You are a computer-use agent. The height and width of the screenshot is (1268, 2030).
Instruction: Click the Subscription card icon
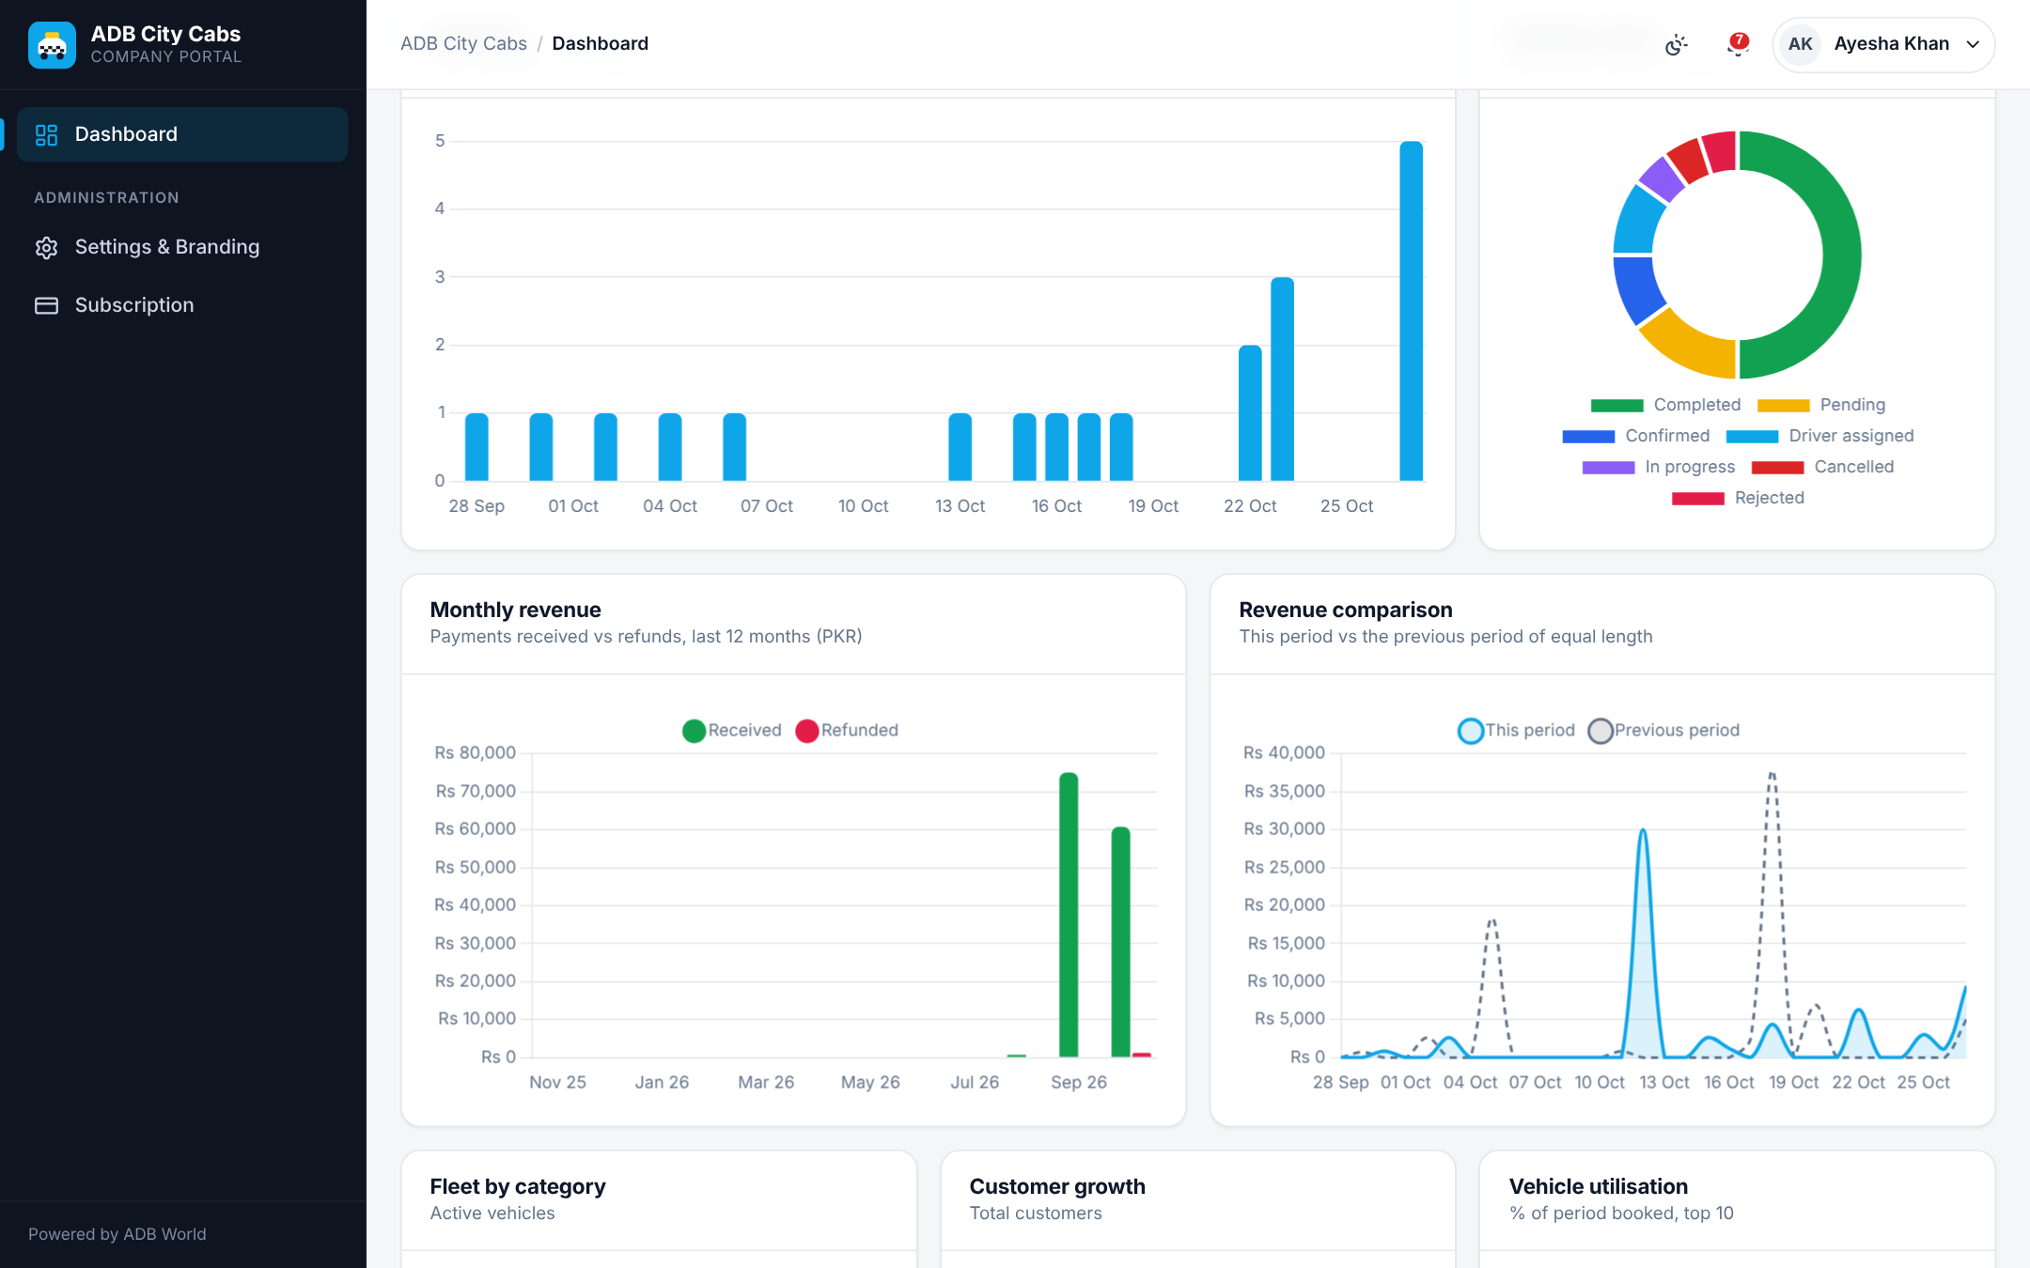46,305
